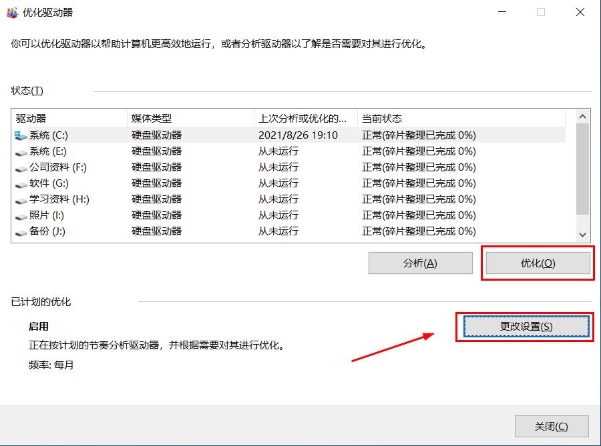Click the status cell of 系统 (C:)
The image size is (601, 446).
click(419, 135)
